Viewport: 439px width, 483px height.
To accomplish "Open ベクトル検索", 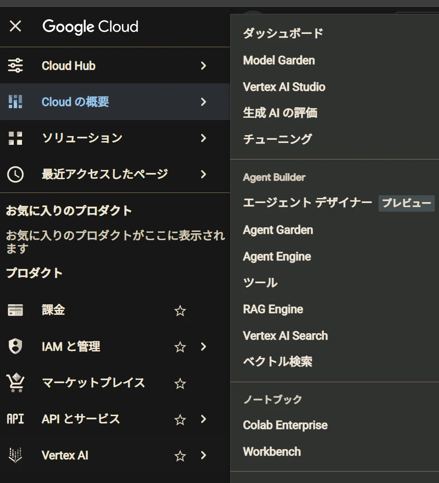I will (x=278, y=362).
